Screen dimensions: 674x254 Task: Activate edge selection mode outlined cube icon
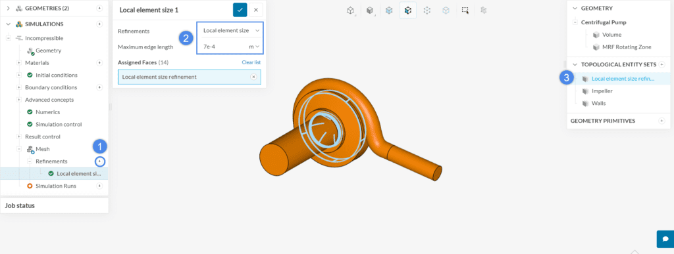446,11
